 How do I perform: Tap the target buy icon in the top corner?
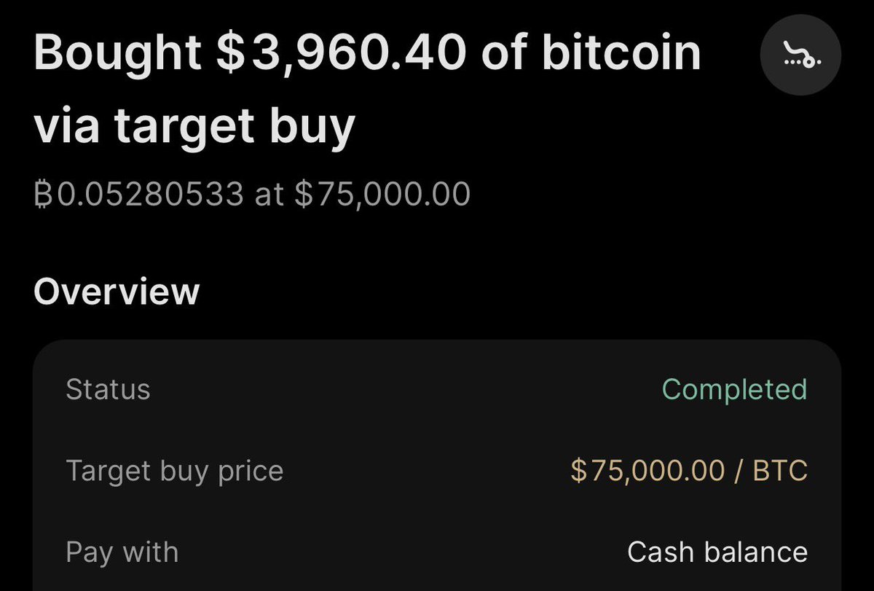(x=800, y=58)
